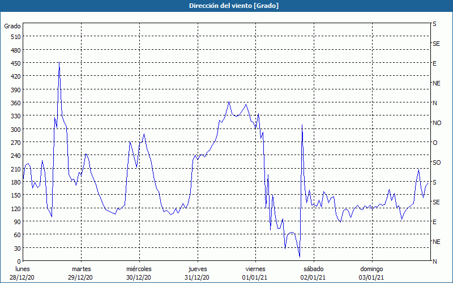Select the "sábado" day label

[x=314, y=269]
